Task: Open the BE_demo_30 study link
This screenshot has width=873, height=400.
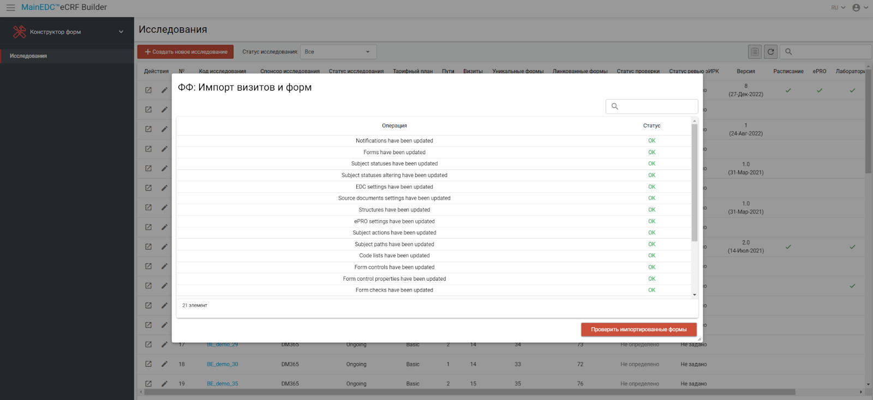Action: click(x=223, y=364)
